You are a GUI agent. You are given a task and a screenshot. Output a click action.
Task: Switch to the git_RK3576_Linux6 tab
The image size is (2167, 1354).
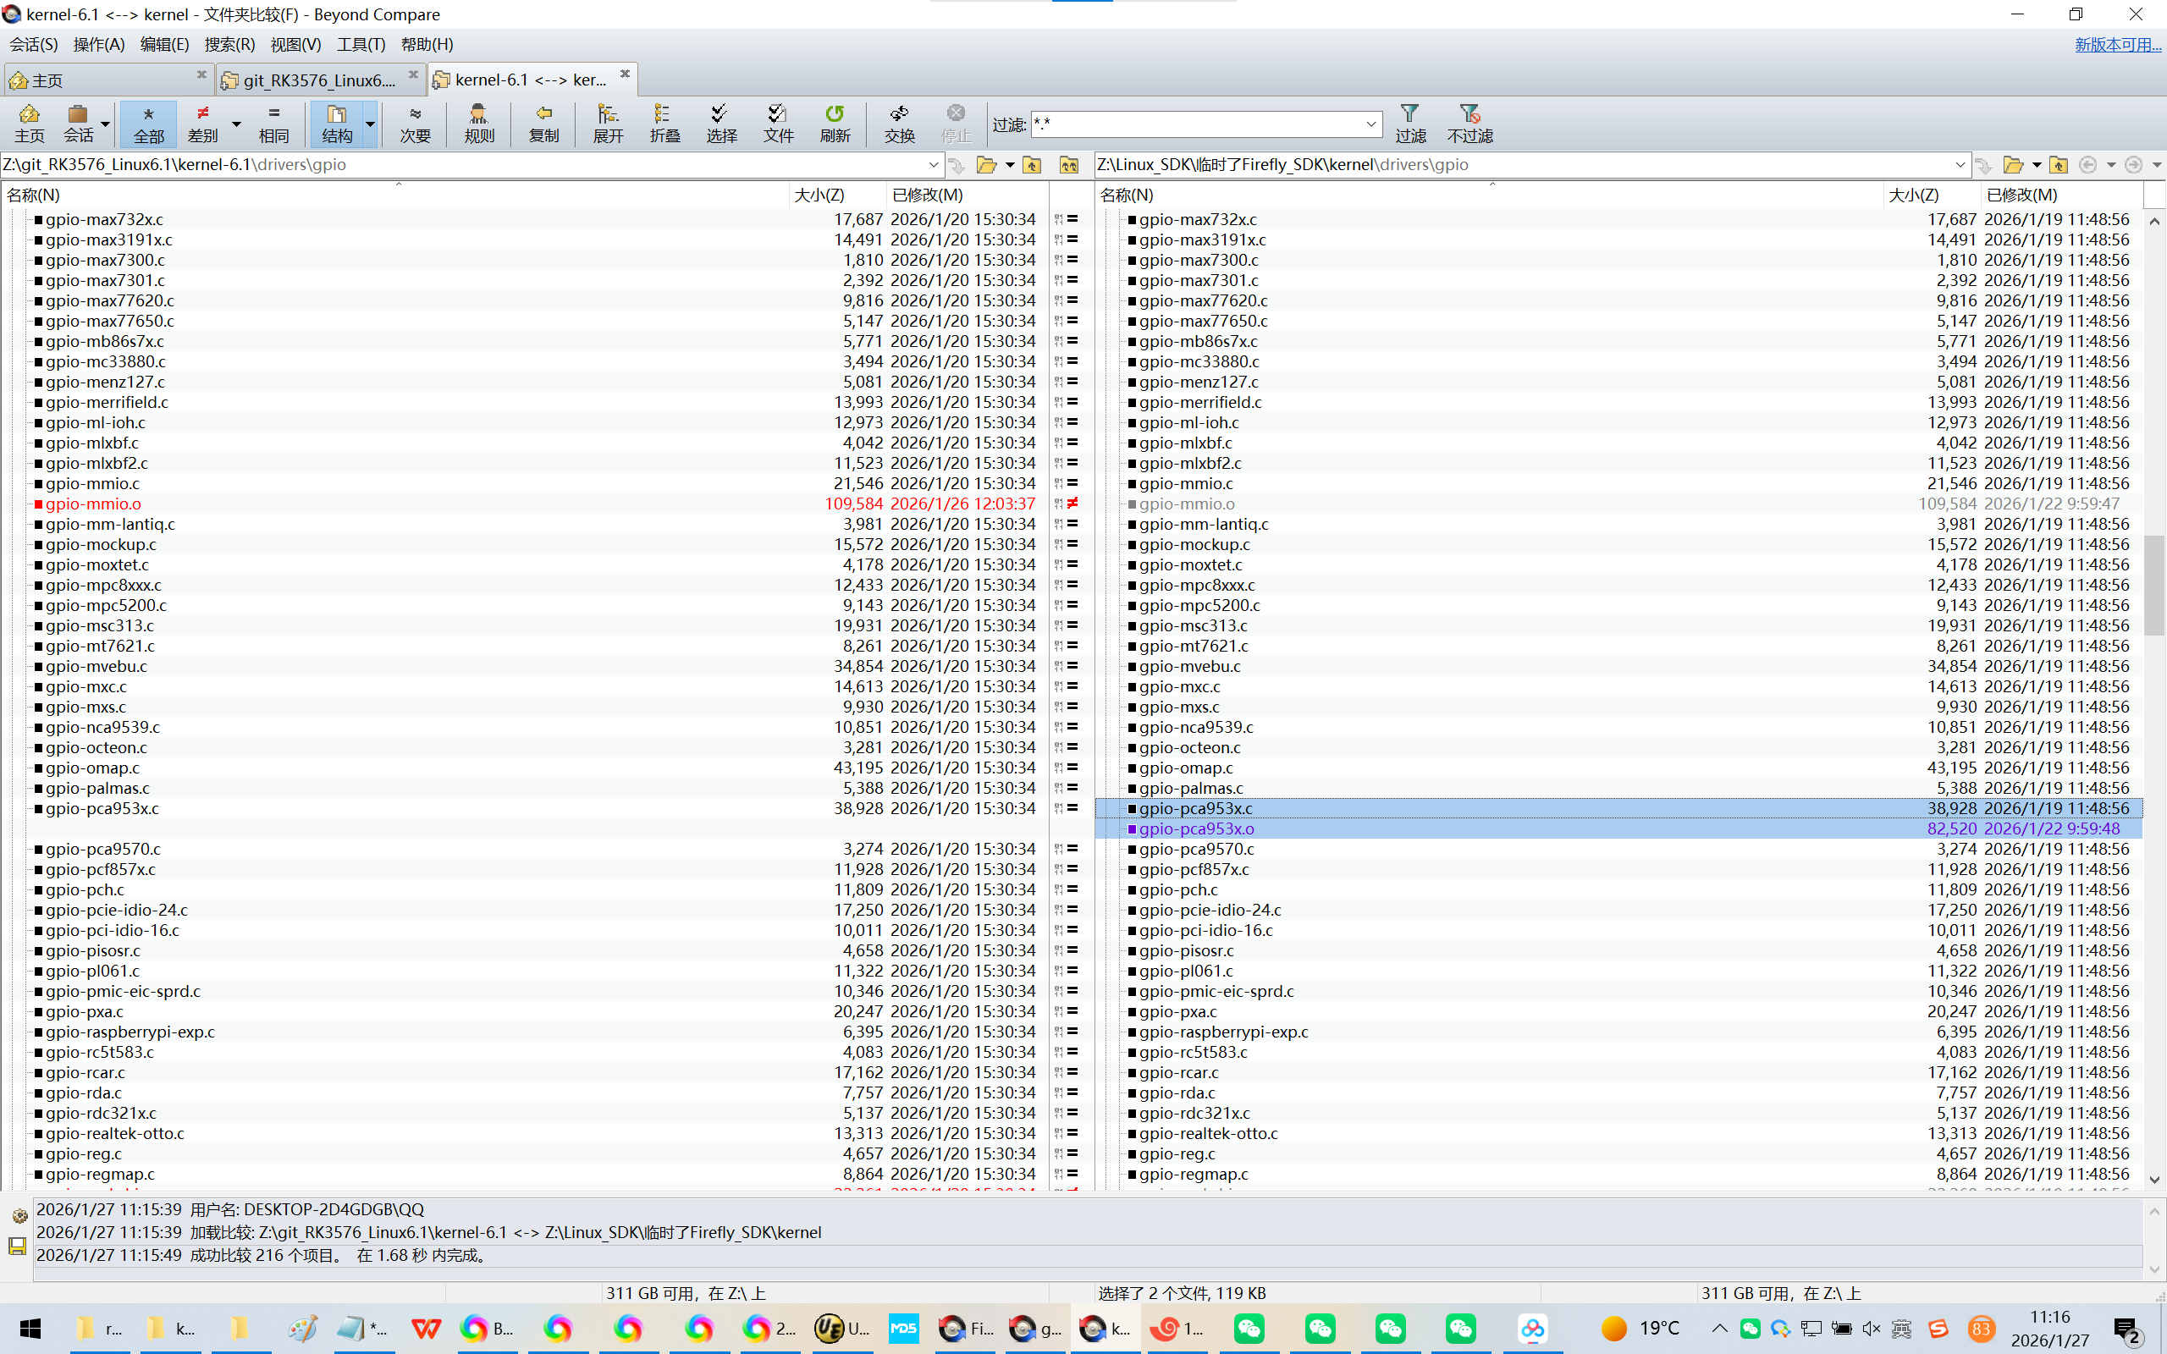coord(318,80)
